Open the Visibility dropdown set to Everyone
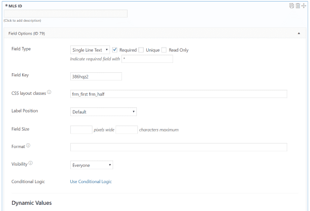The image size is (310, 211). (91, 165)
